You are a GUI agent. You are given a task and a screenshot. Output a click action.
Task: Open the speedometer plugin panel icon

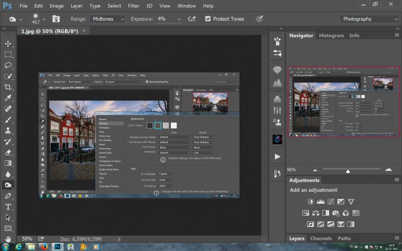point(277,140)
